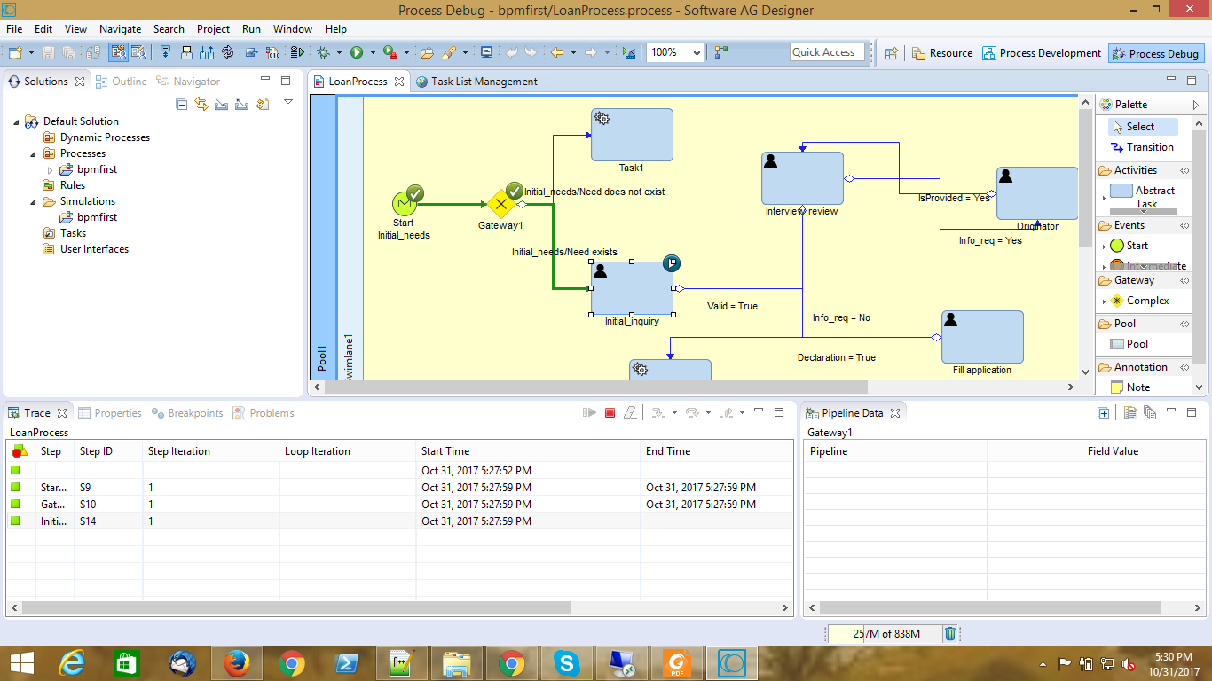Select the Task1 box in diagram

[632, 135]
